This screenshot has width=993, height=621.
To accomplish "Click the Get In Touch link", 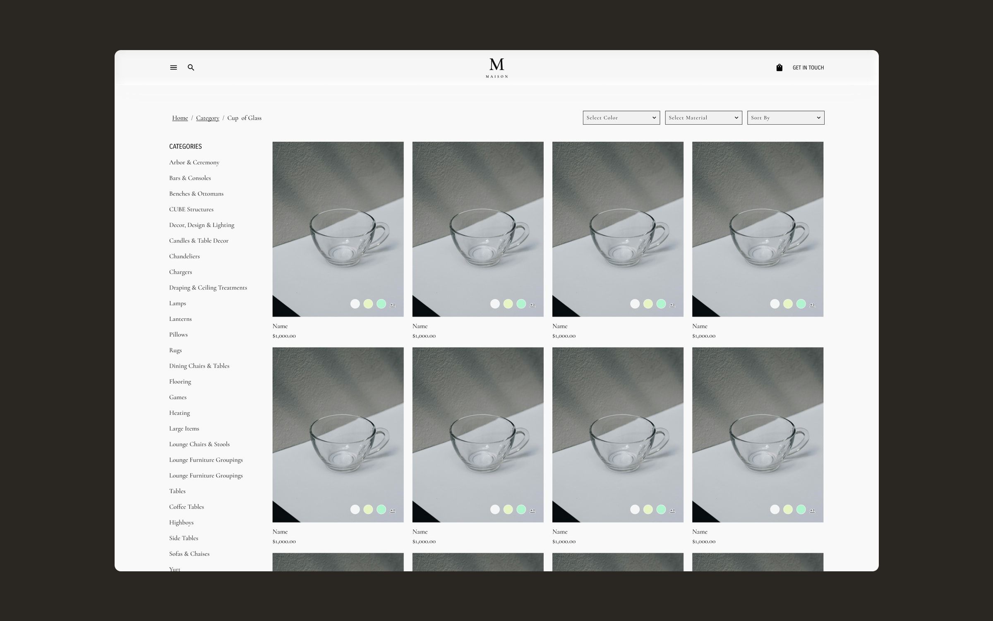I will [808, 67].
